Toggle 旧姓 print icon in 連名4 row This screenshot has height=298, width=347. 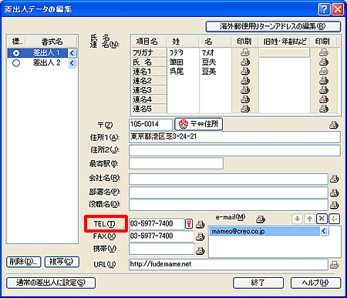pos(324,99)
